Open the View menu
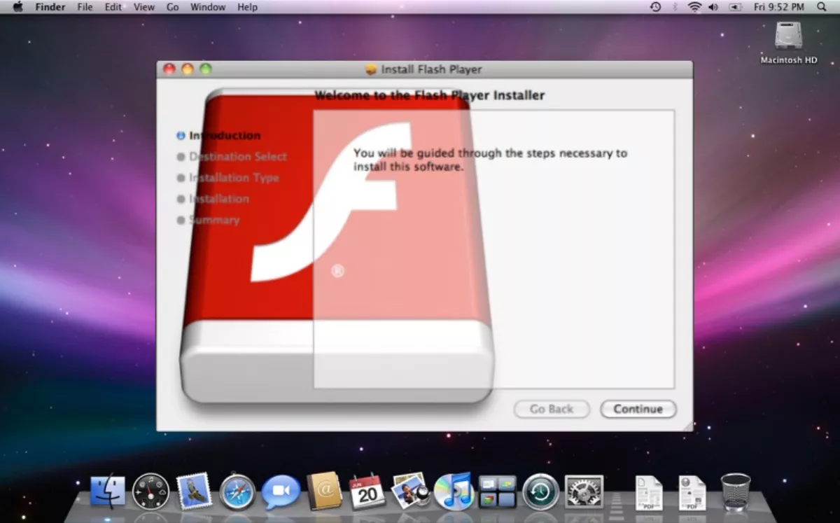Image resolution: width=840 pixels, height=523 pixels. pos(144,7)
